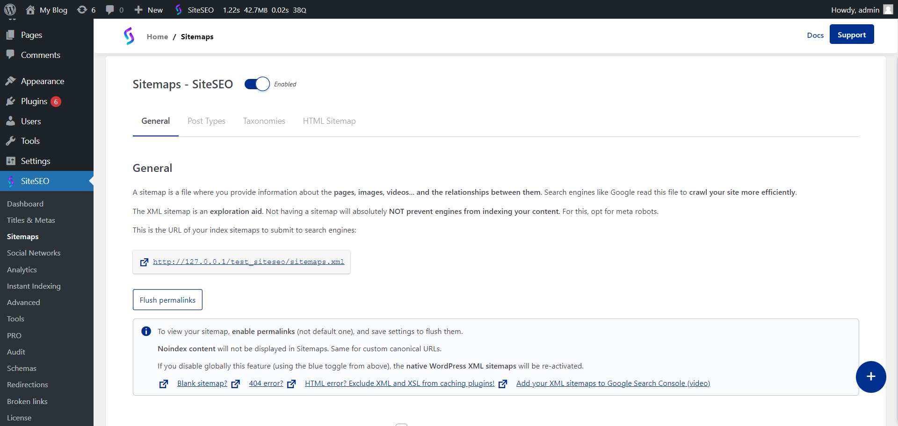
Task: Switch to the Post Types tab
Action: (x=206, y=121)
